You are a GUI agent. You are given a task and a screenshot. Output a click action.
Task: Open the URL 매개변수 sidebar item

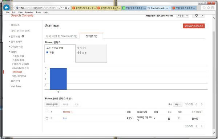(x=19, y=76)
